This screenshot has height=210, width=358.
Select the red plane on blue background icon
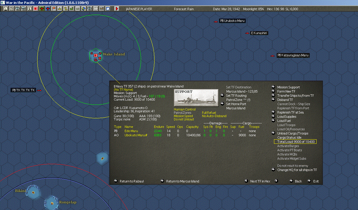pyautogui.click(x=48, y=9)
